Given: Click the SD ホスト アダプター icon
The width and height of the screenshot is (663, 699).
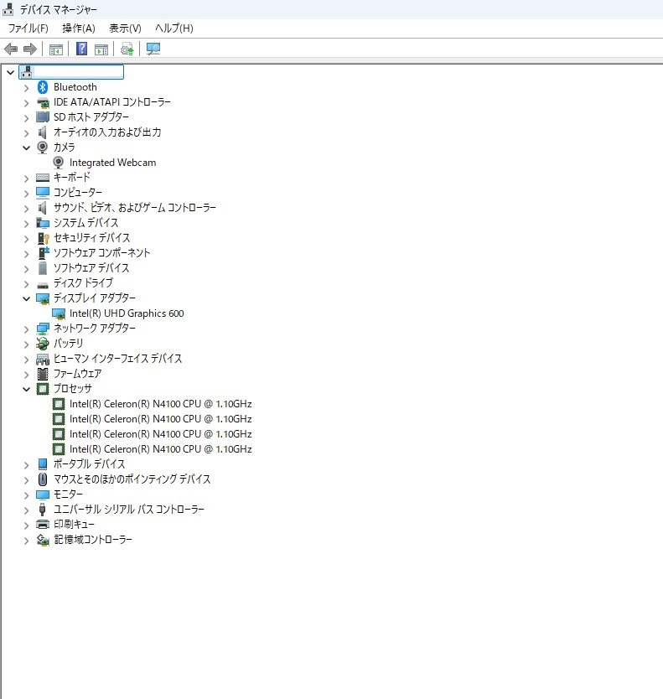Looking at the screenshot, I should (x=43, y=117).
